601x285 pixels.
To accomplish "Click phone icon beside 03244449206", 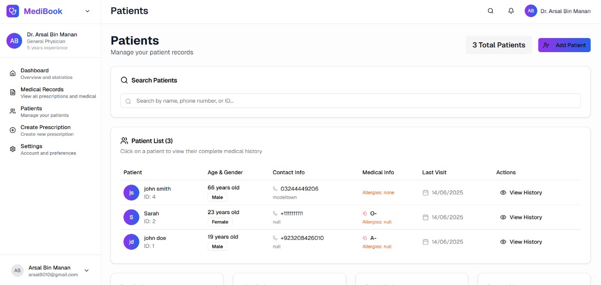I will (x=276, y=189).
